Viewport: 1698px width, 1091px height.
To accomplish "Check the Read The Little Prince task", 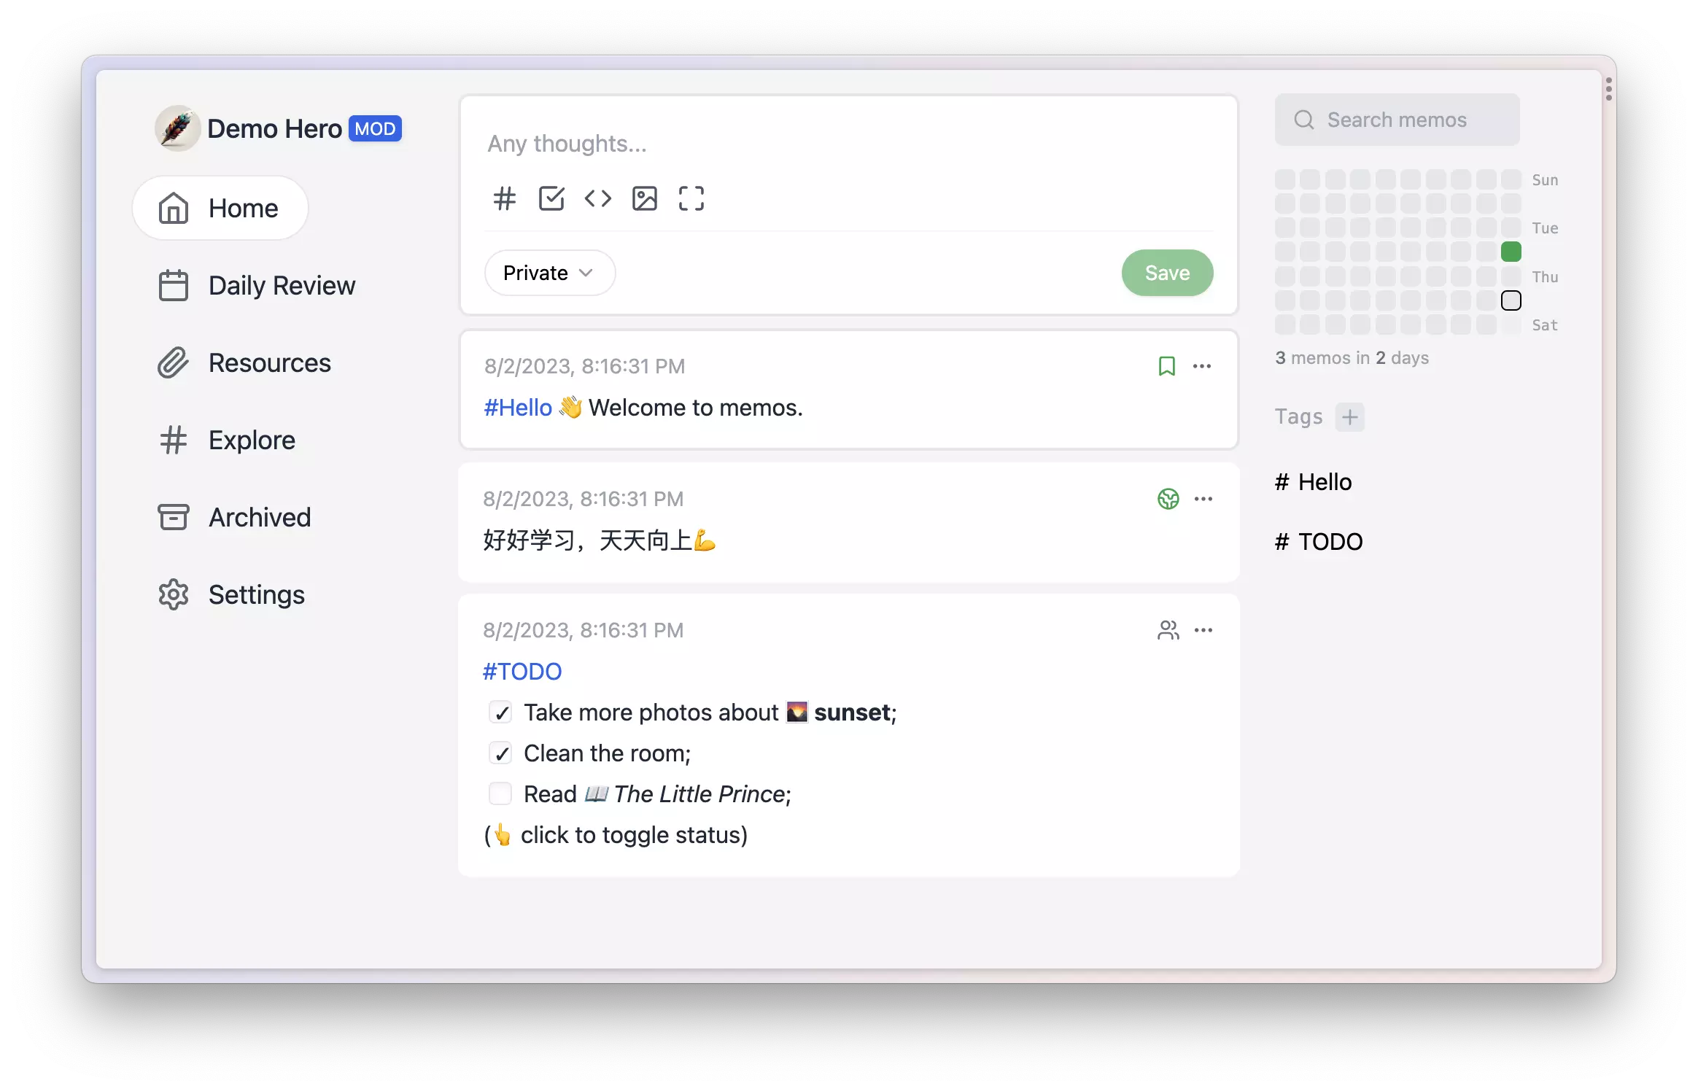I will click(x=500, y=793).
